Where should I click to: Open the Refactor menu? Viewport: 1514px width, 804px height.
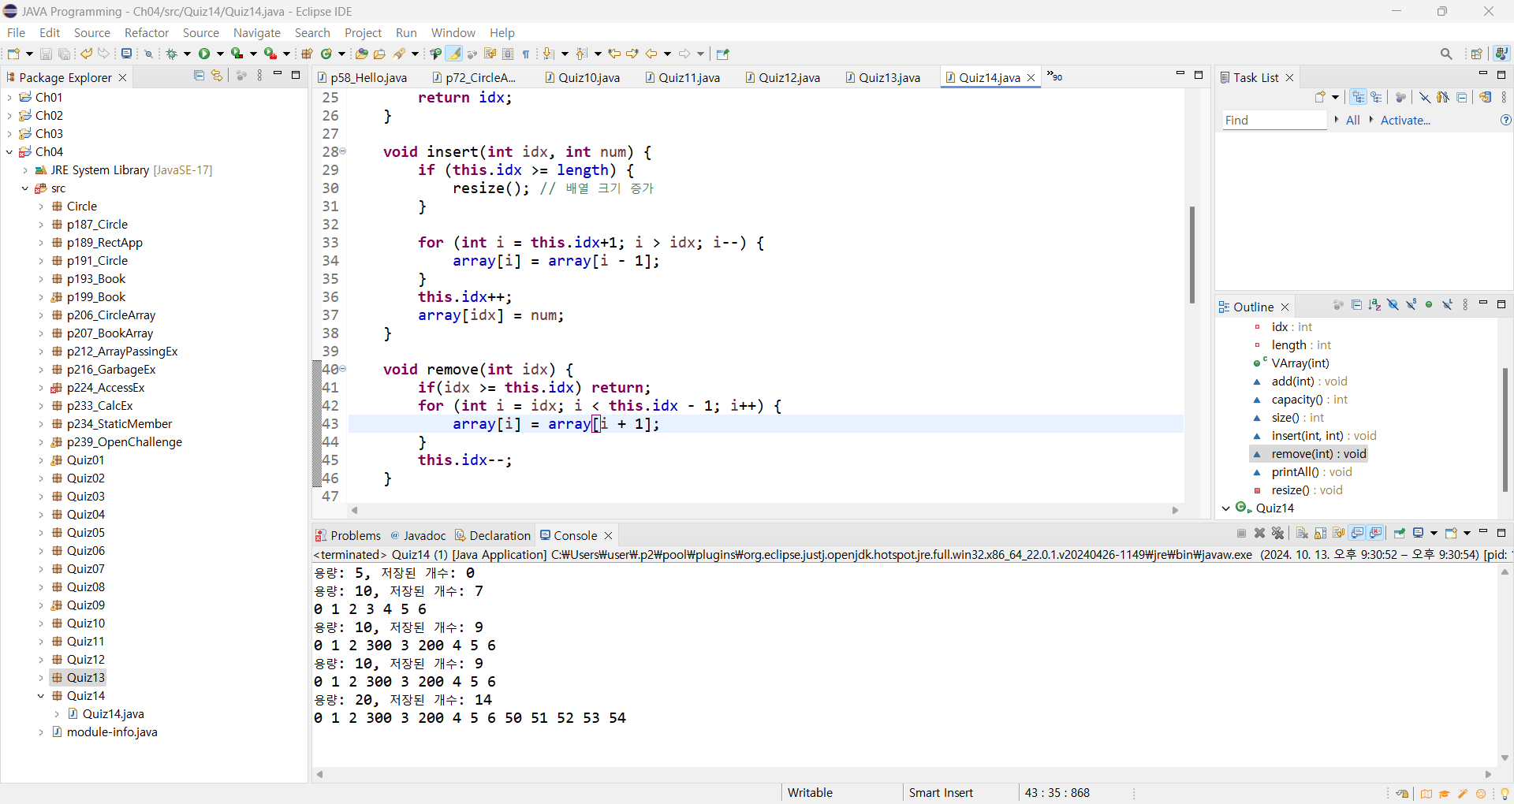click(x=147, y=32)
